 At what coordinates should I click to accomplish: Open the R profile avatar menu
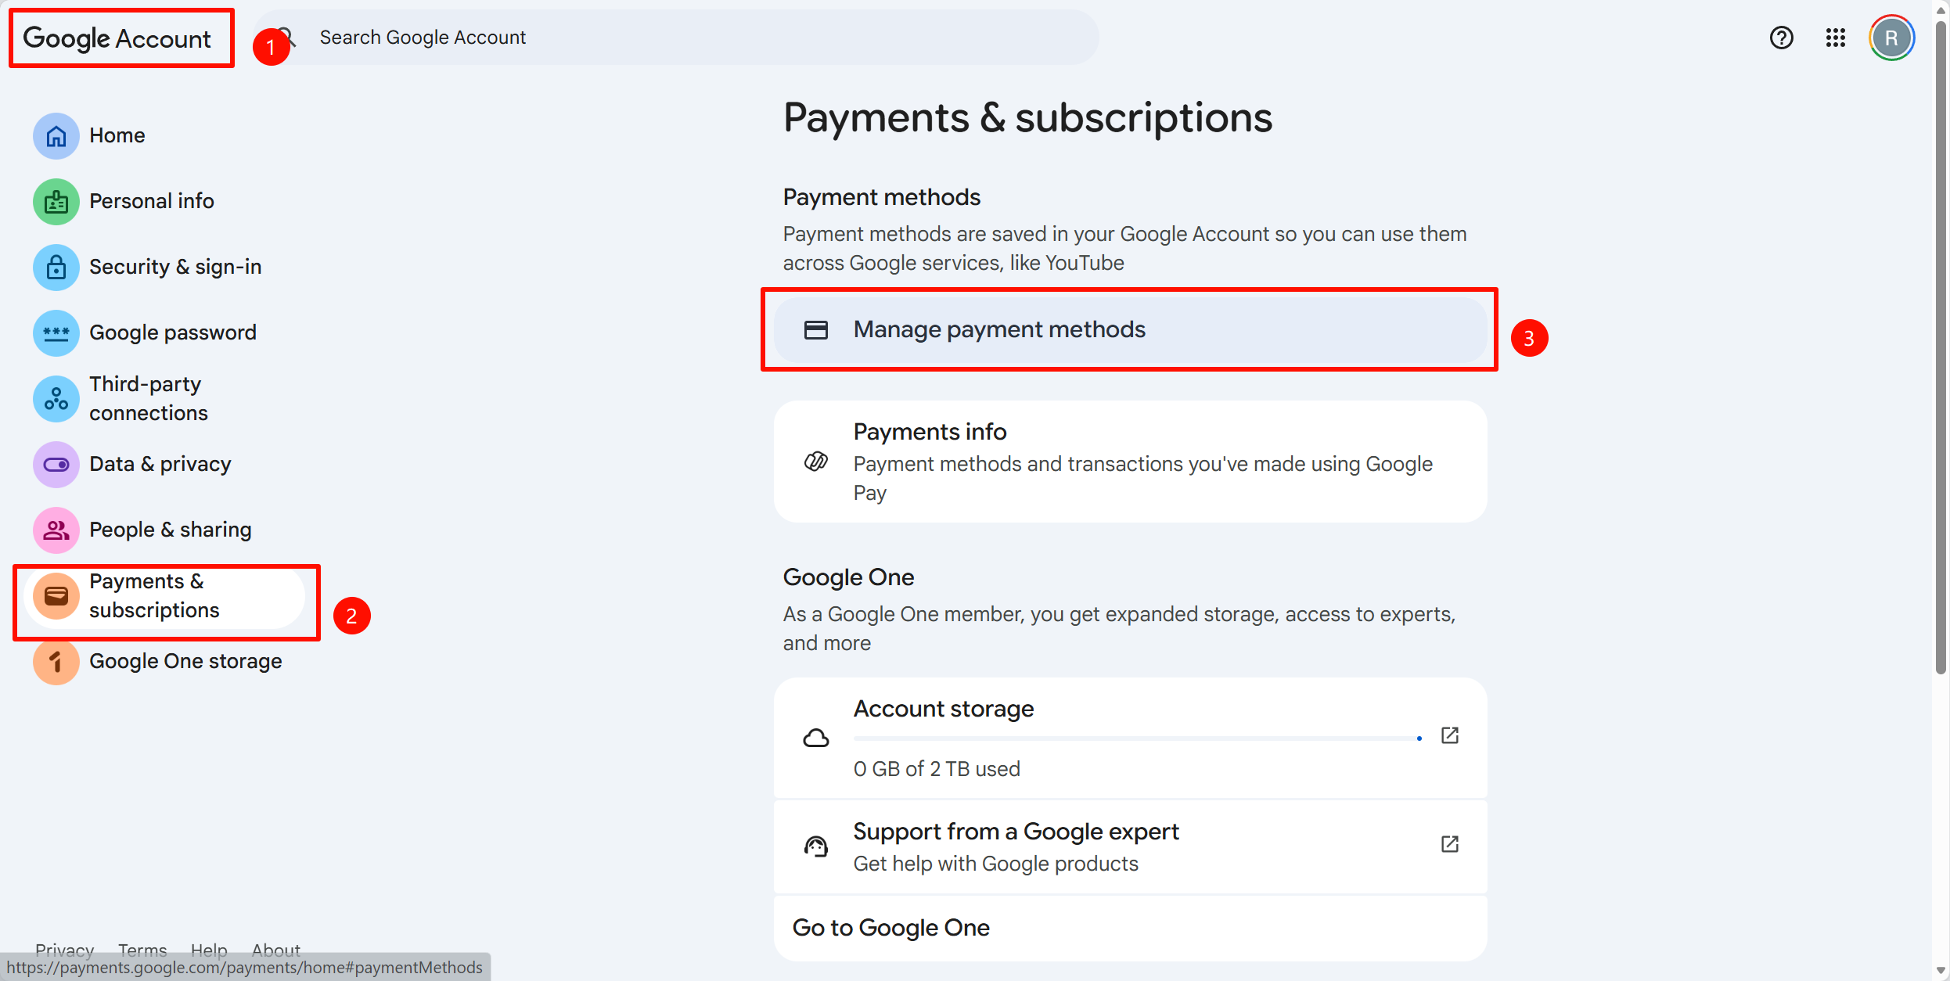[1891, 38]
